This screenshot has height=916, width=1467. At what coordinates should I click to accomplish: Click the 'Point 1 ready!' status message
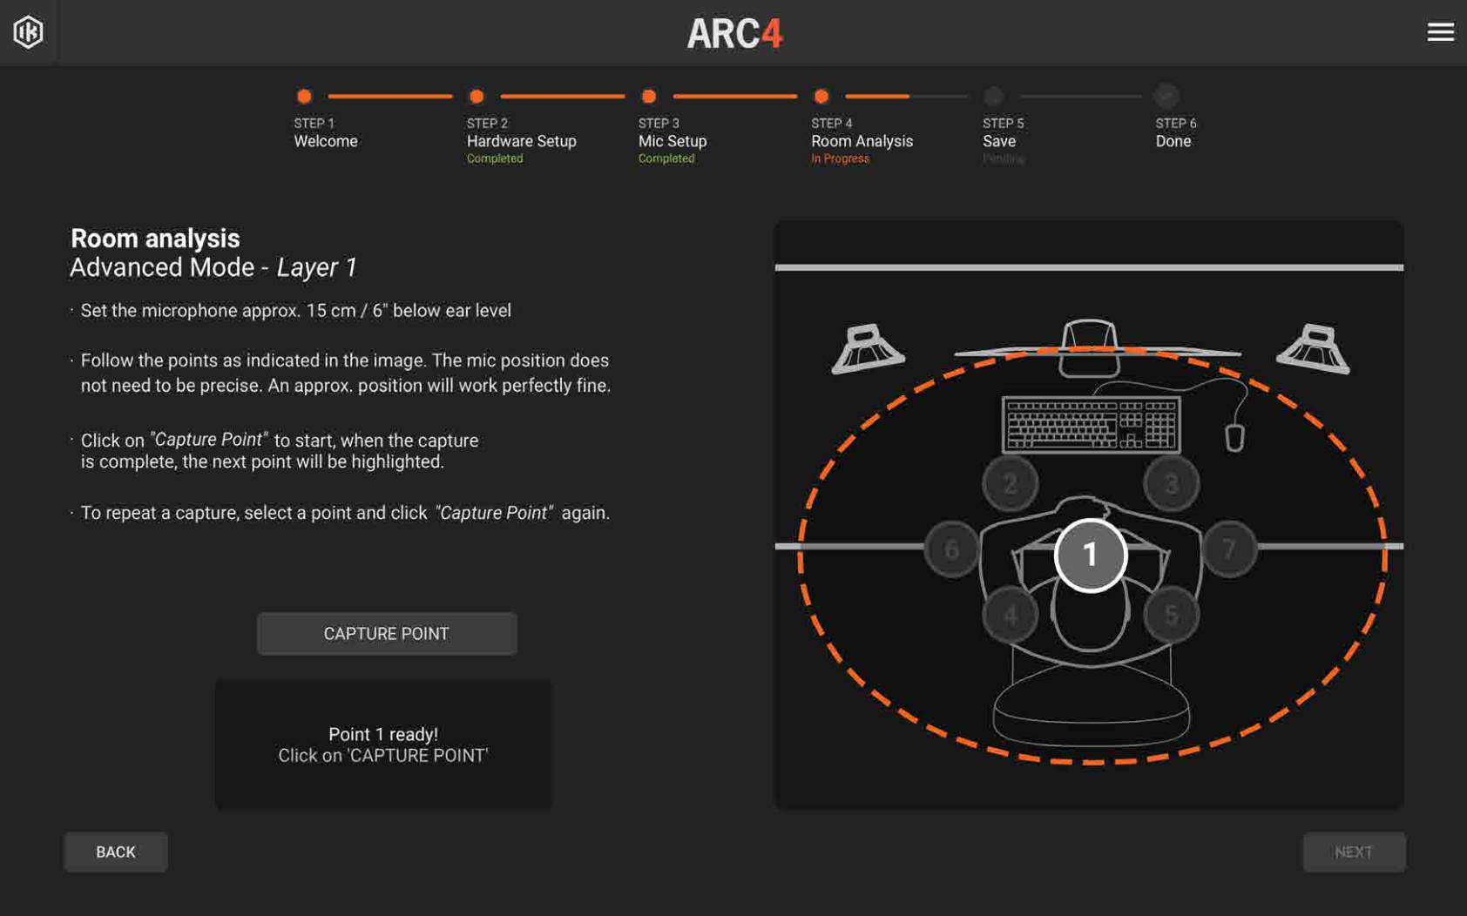(383, 734)
